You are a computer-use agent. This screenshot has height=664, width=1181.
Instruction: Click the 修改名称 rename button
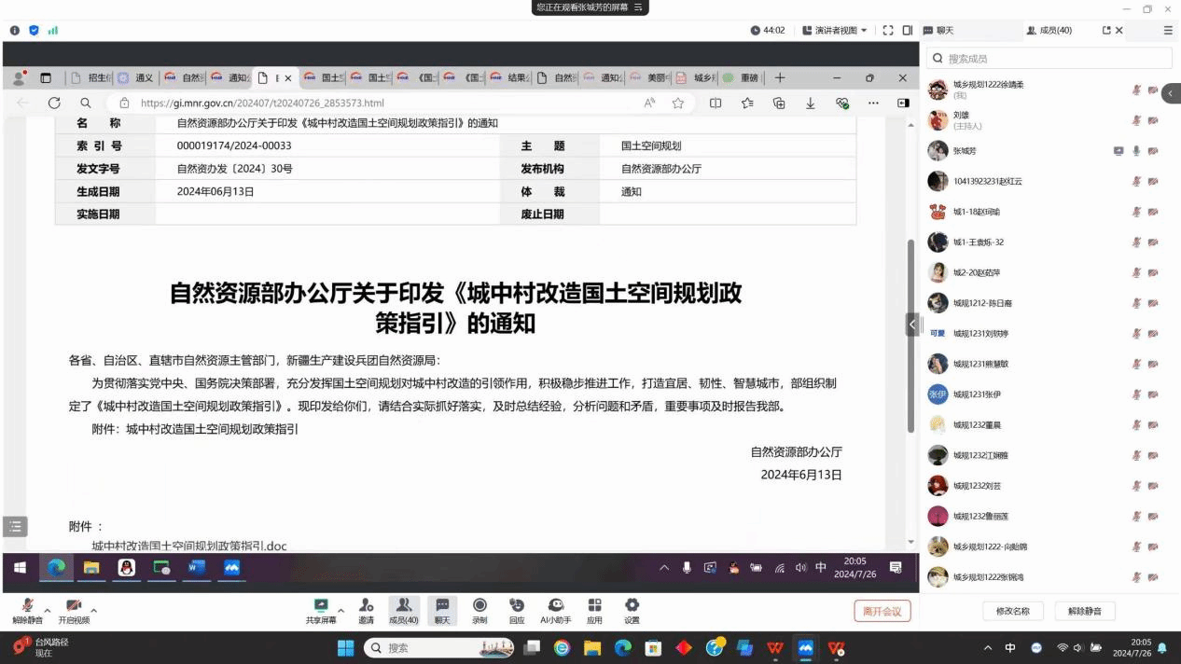click(x=1012, y=612)
